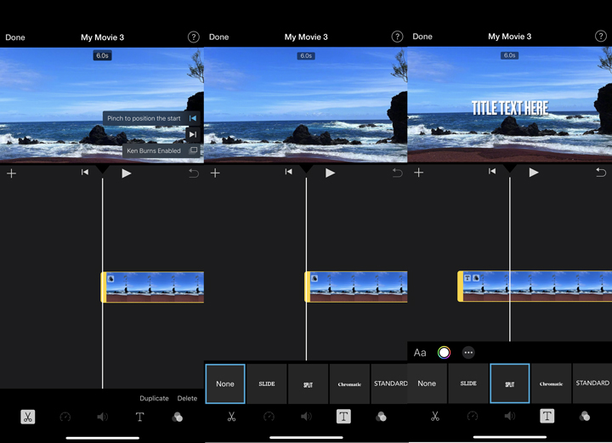
Task: Open filters circles tool in middle screen
Action: tap(381, 417)
